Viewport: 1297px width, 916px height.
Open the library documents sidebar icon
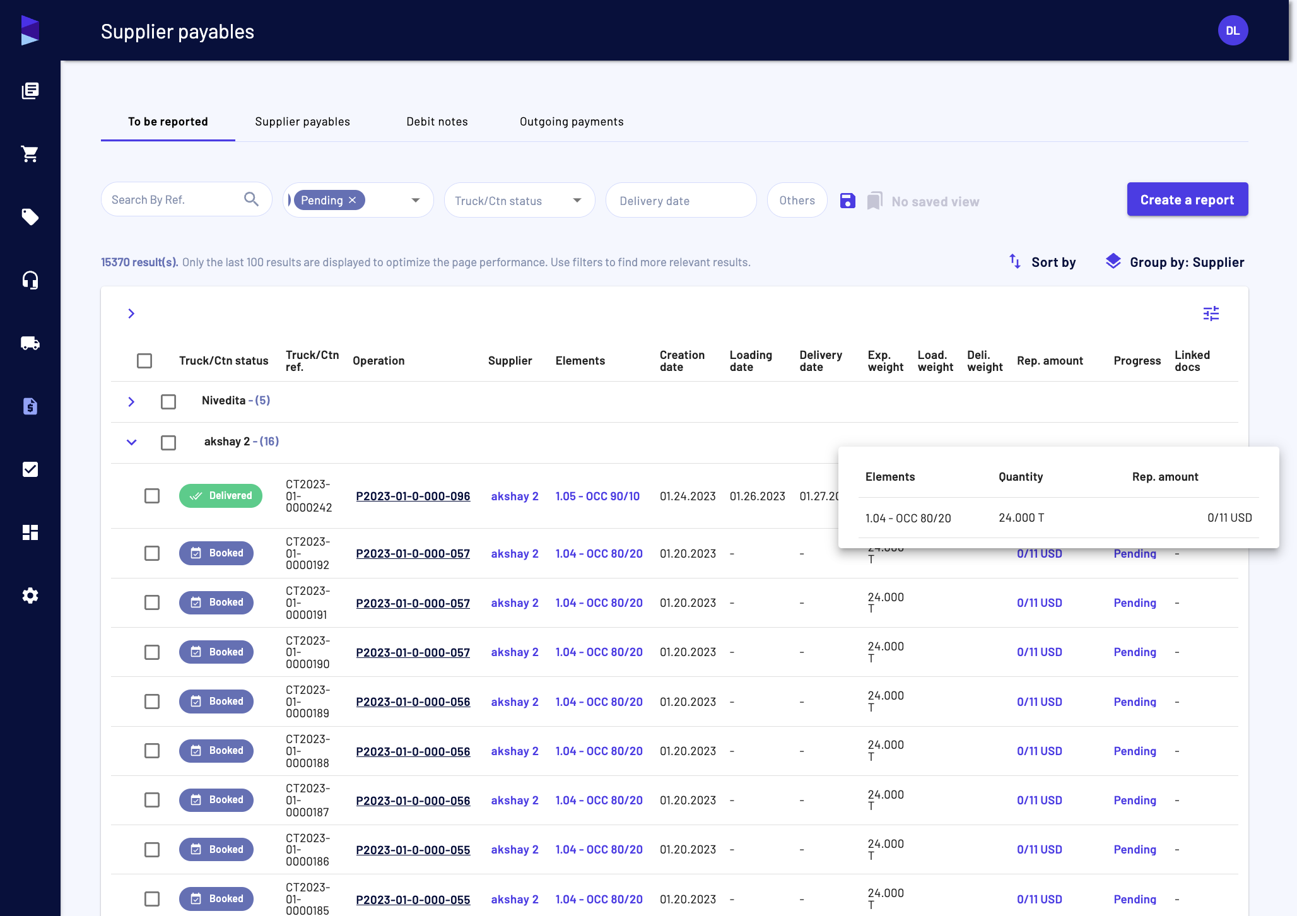coord(30,91)
